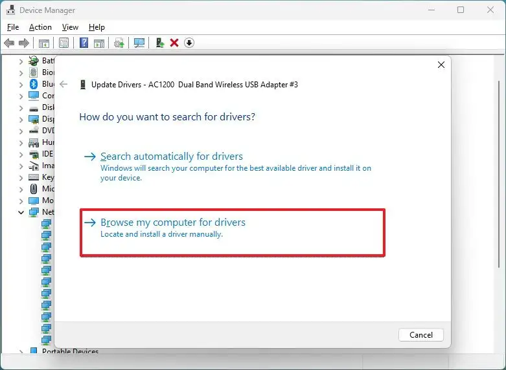
Task: Click the down-arrow disable device icon
Action: tap(189, 43)
